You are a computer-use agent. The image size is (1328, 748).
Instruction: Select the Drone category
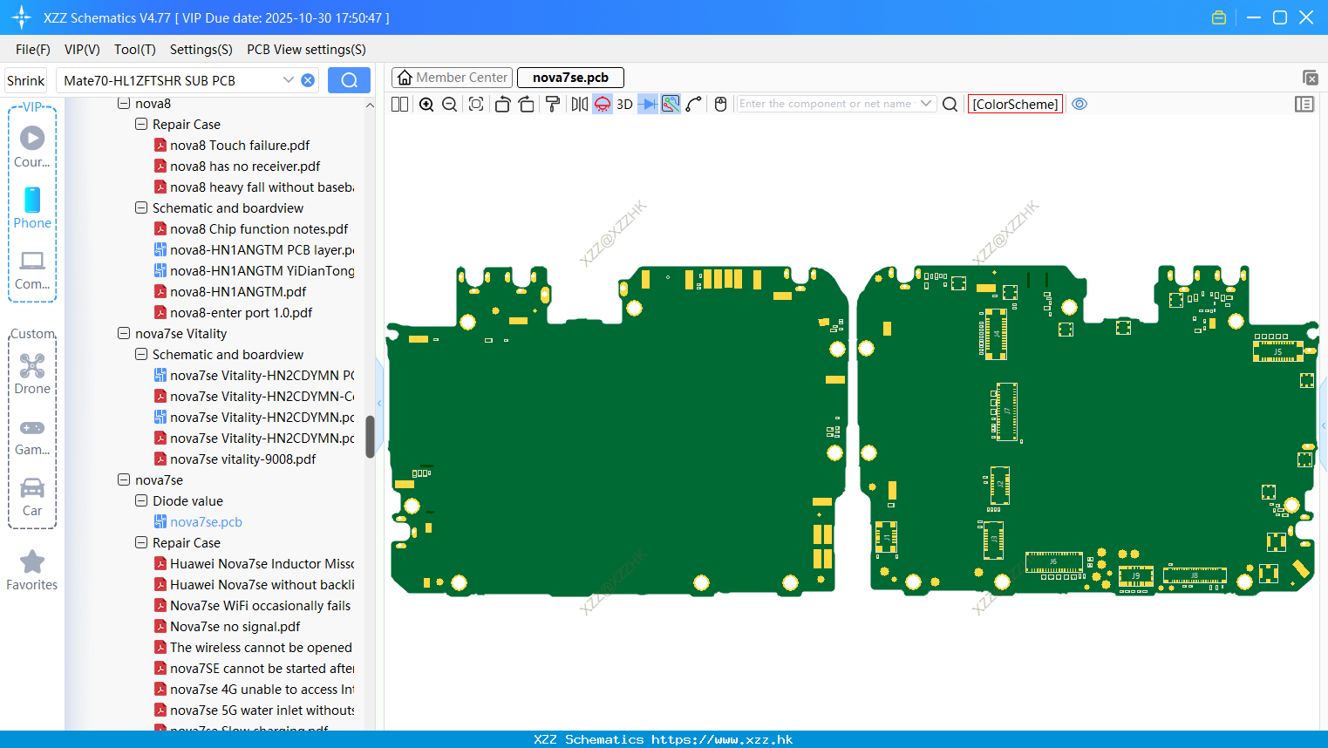pyautogui.click(x=32, y=373)
